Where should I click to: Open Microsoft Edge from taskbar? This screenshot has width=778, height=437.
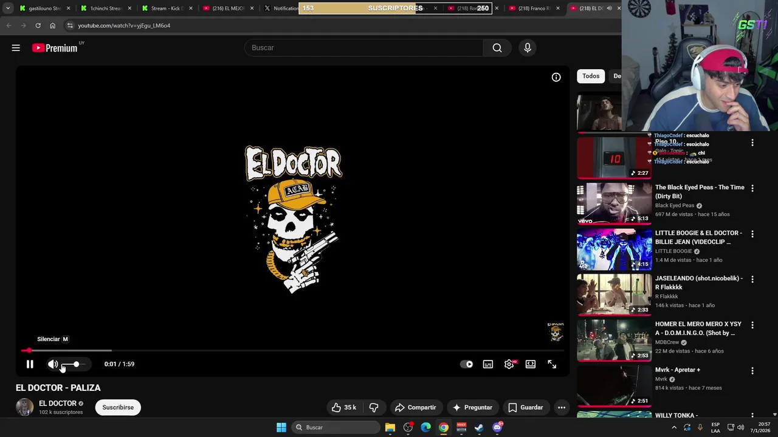coord(426,427)
